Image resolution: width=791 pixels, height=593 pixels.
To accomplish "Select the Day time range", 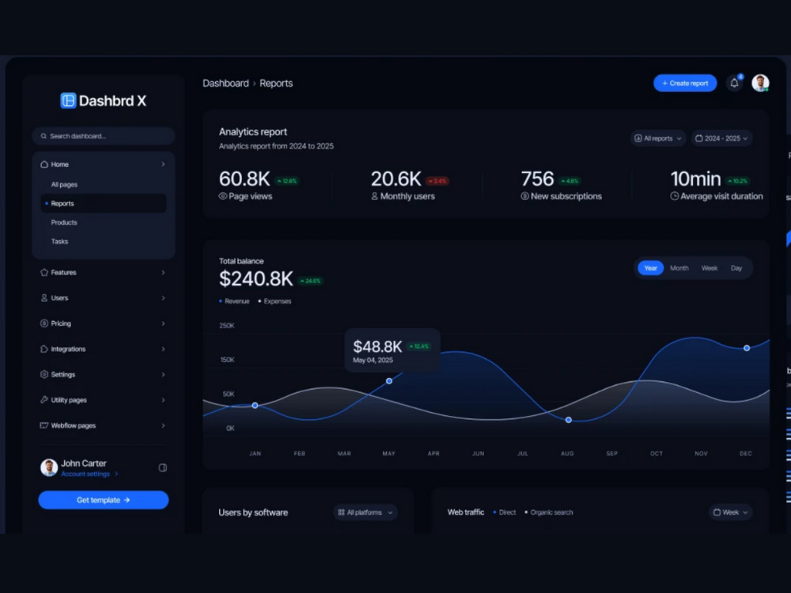I will (x=736, y=268).
